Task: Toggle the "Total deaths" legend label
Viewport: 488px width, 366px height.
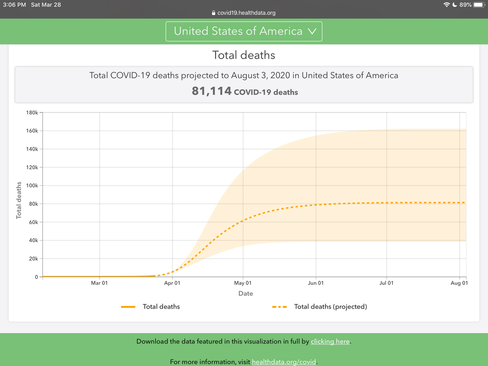Action: pyautogui.click(x=161, y=307)
